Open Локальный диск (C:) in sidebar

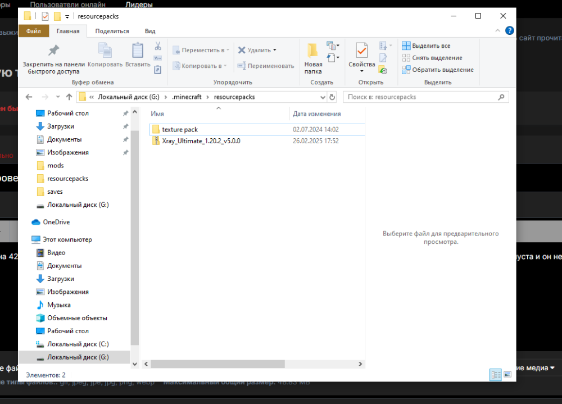(x=78, y=344)
